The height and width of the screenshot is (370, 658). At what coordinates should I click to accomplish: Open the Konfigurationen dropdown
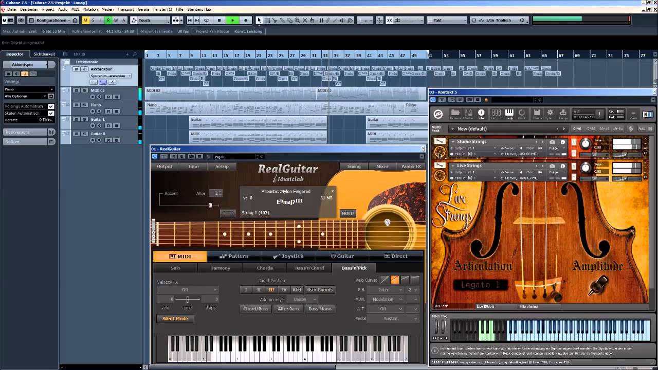point(53,21)
